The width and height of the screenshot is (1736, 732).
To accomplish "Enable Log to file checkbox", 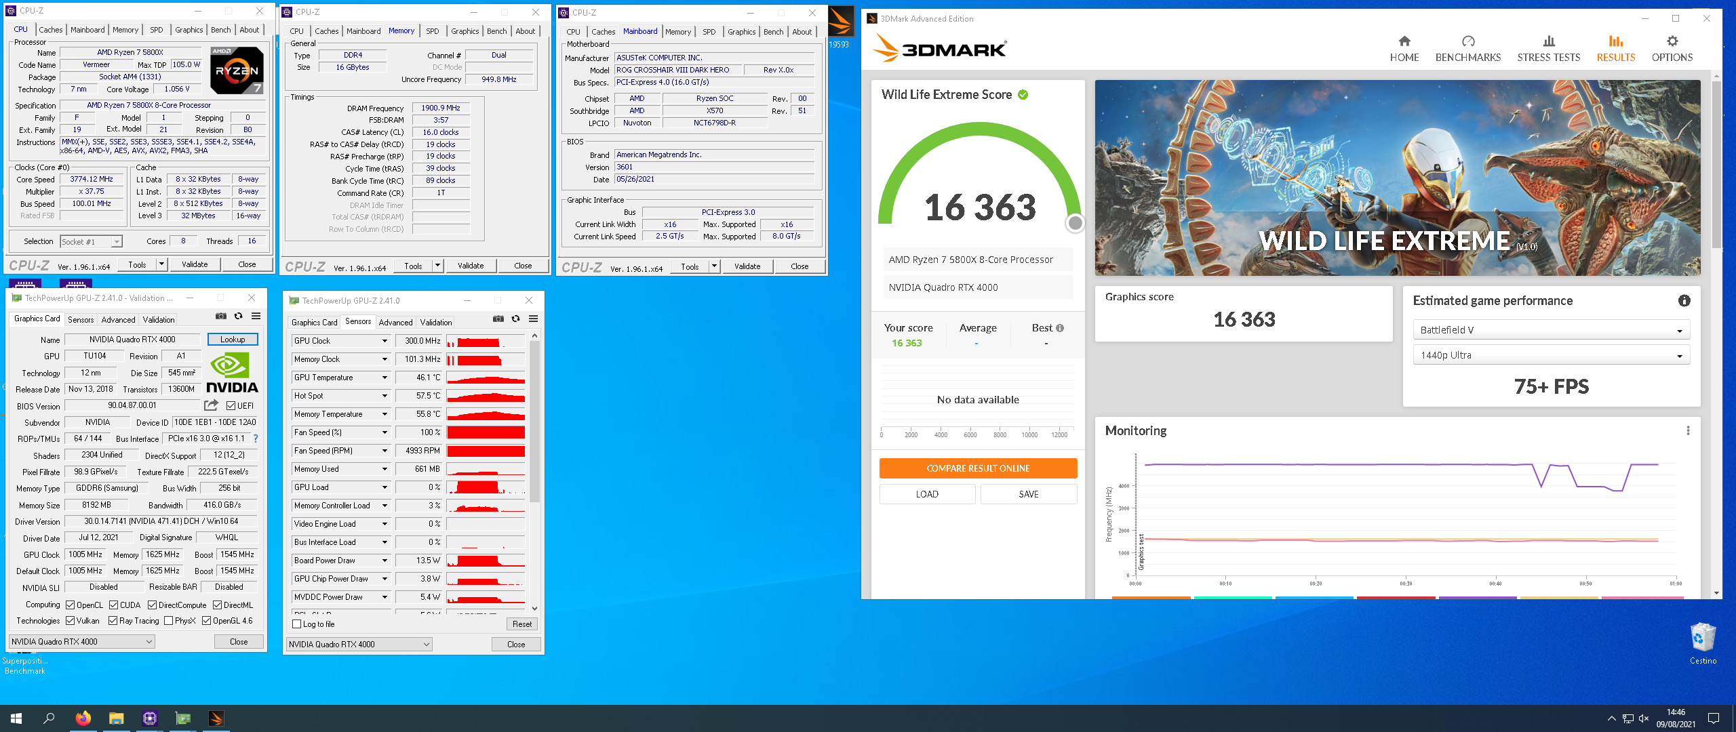I will pyautogui.click(x=296, y=624).
